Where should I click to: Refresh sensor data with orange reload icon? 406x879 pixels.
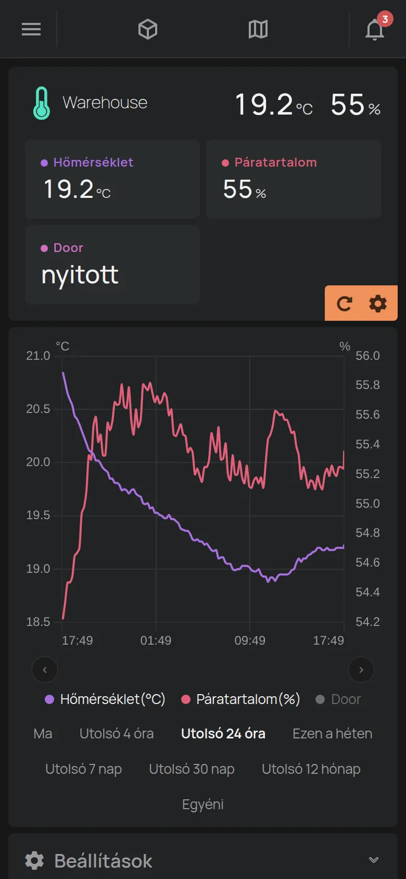tap(345, 303)
